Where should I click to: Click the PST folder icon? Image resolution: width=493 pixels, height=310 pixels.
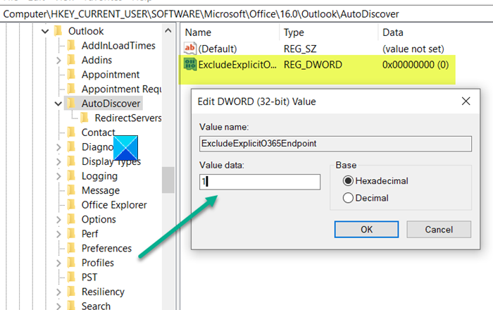coord(72,277)
